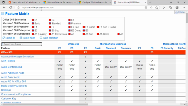Open Audio Conferencing feature link
This screenshot has width=188, height=106.
coord(11,67)
